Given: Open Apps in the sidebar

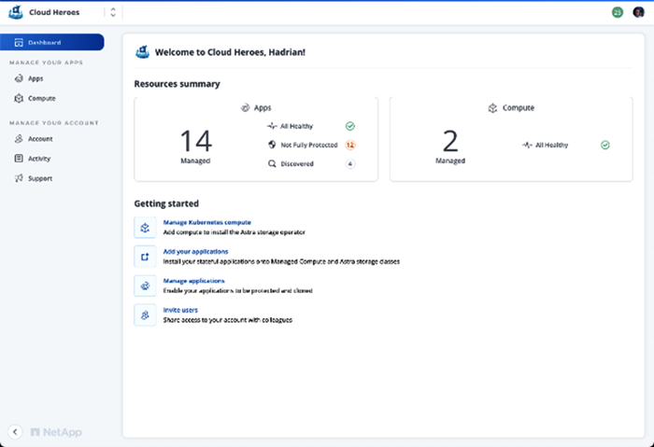Looking at the screenshot, I should pos(36,78).
